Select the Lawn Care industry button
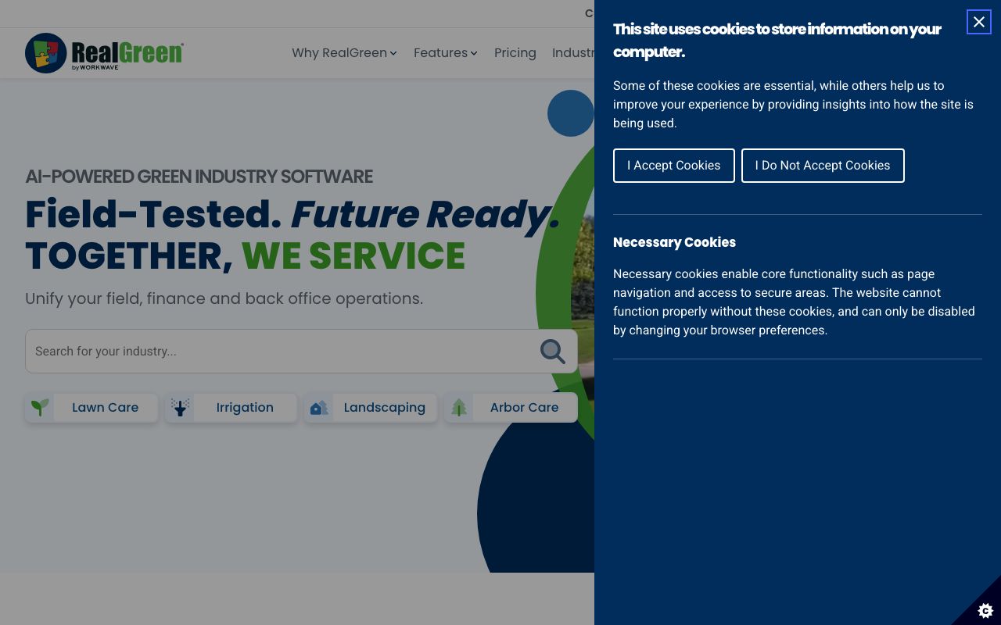Viewport: 1001px width, 625px height. pyautogui.click(x=91, y=407)
